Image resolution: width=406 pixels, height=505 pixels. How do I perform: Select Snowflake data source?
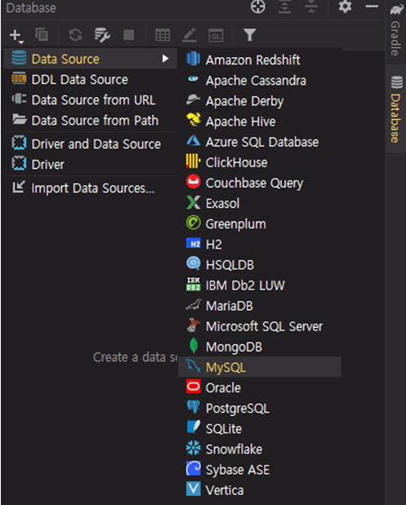pos(260,450)
